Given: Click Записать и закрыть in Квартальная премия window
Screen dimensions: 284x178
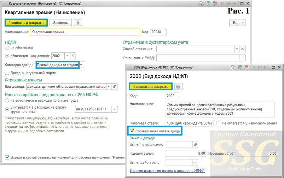Looking at the screenshot, I should [x=26, y=23].
